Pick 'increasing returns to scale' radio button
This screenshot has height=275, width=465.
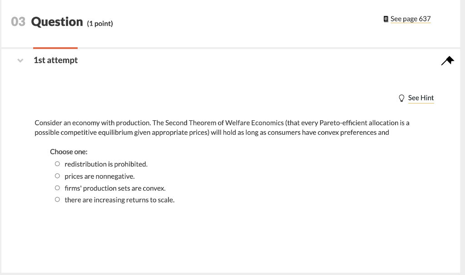click(x=57, y=199)
